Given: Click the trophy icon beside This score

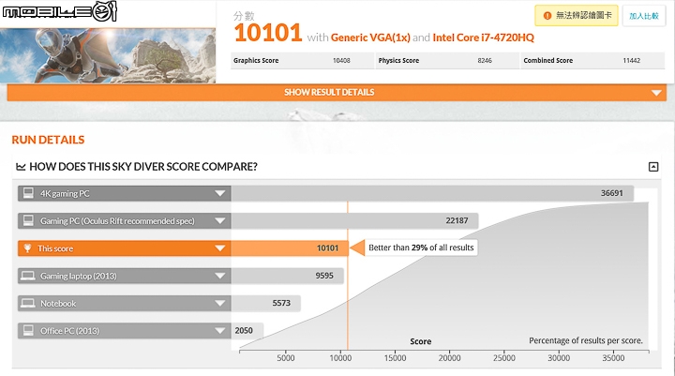Looking at the screenshot, I should (x=27, y=248).
